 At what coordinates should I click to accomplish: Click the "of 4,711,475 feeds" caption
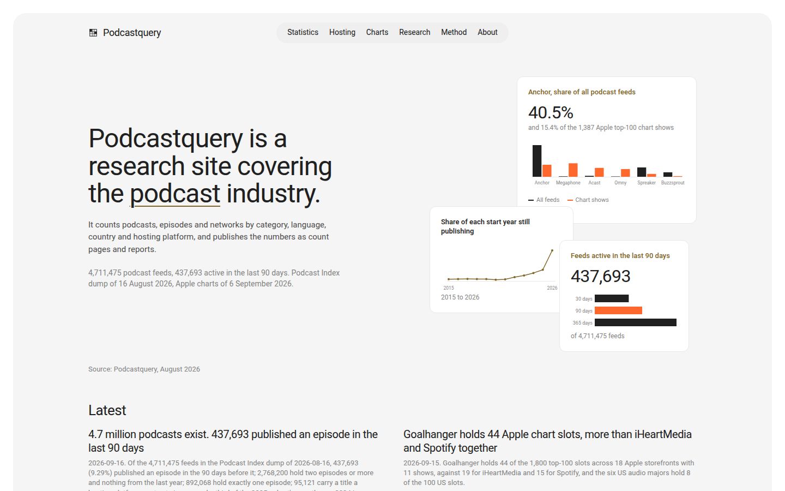[597, 336]
